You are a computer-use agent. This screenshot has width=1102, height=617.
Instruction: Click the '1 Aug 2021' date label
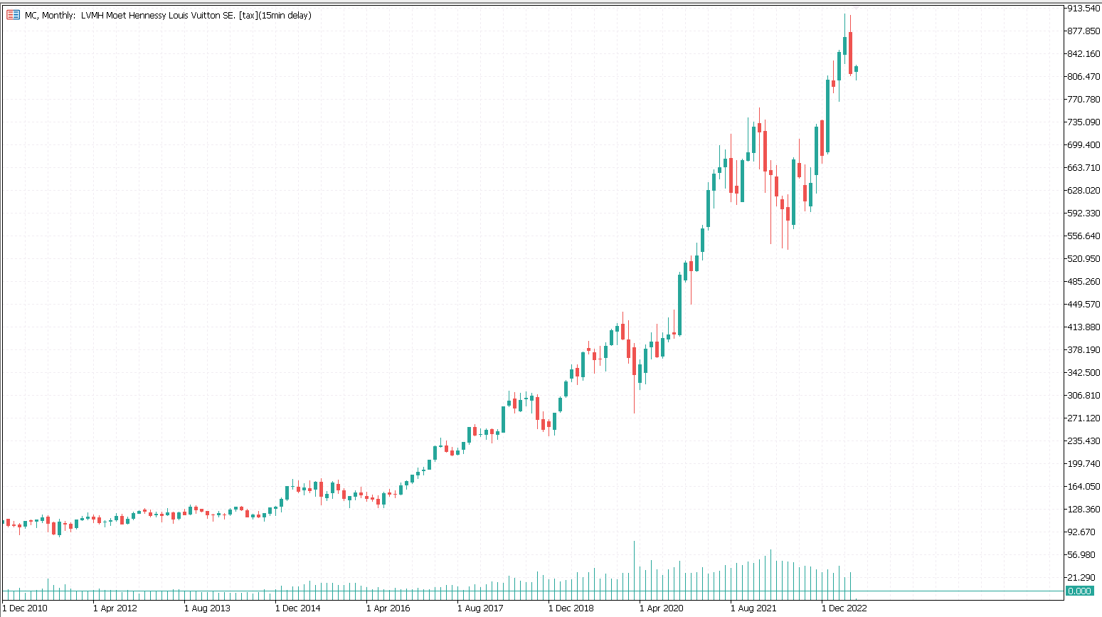753,608
